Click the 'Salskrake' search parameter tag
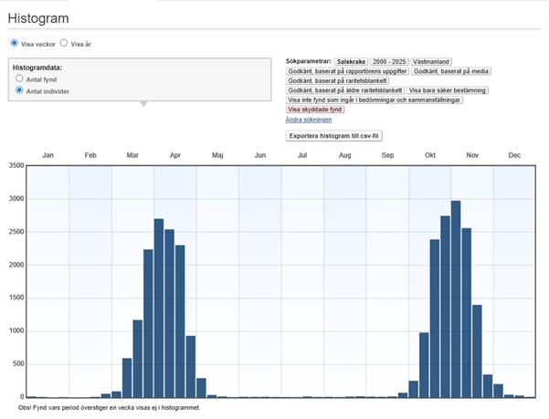This screenshot has width=549, height=419. [350, 61]
